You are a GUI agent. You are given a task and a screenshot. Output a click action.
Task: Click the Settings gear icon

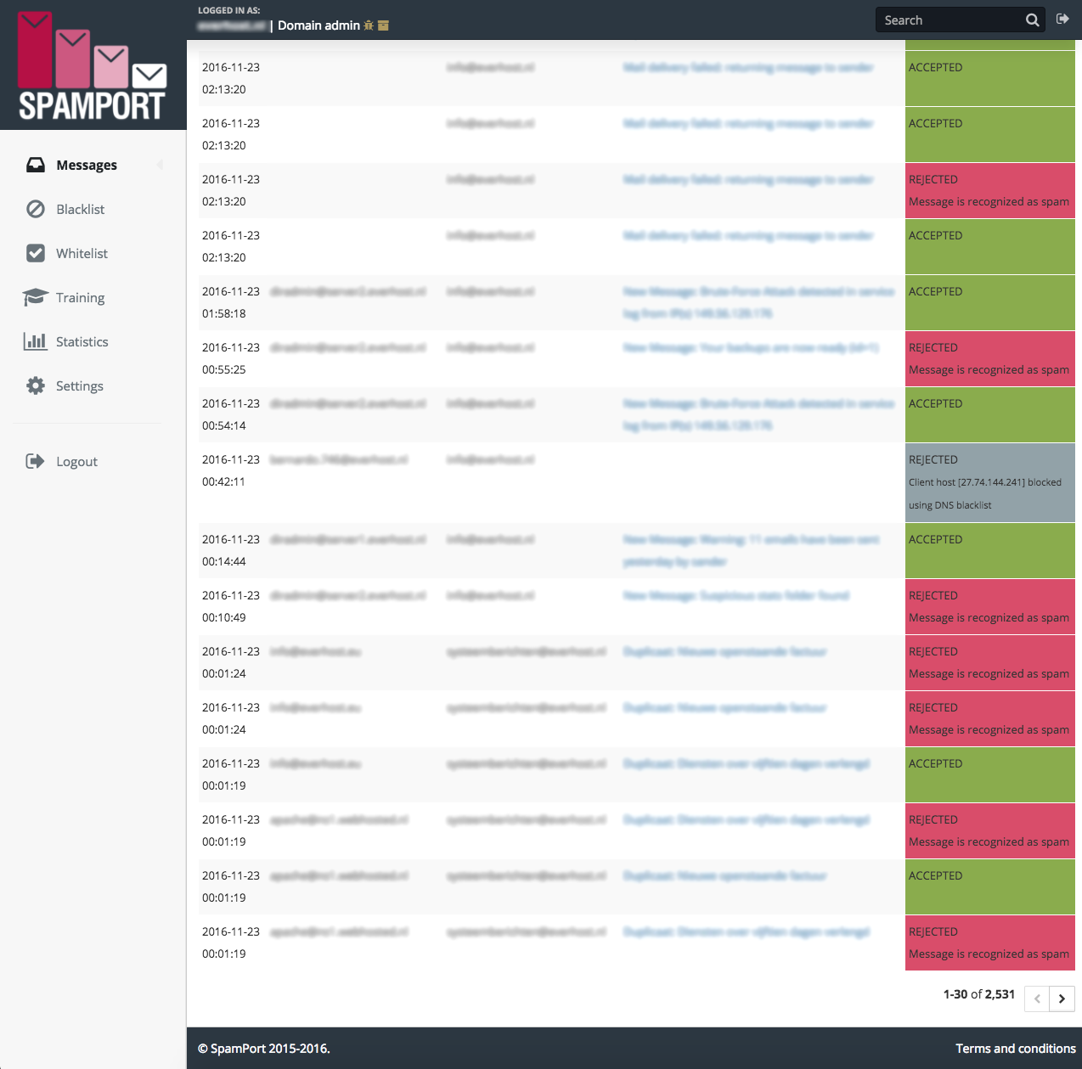point(36,385)
